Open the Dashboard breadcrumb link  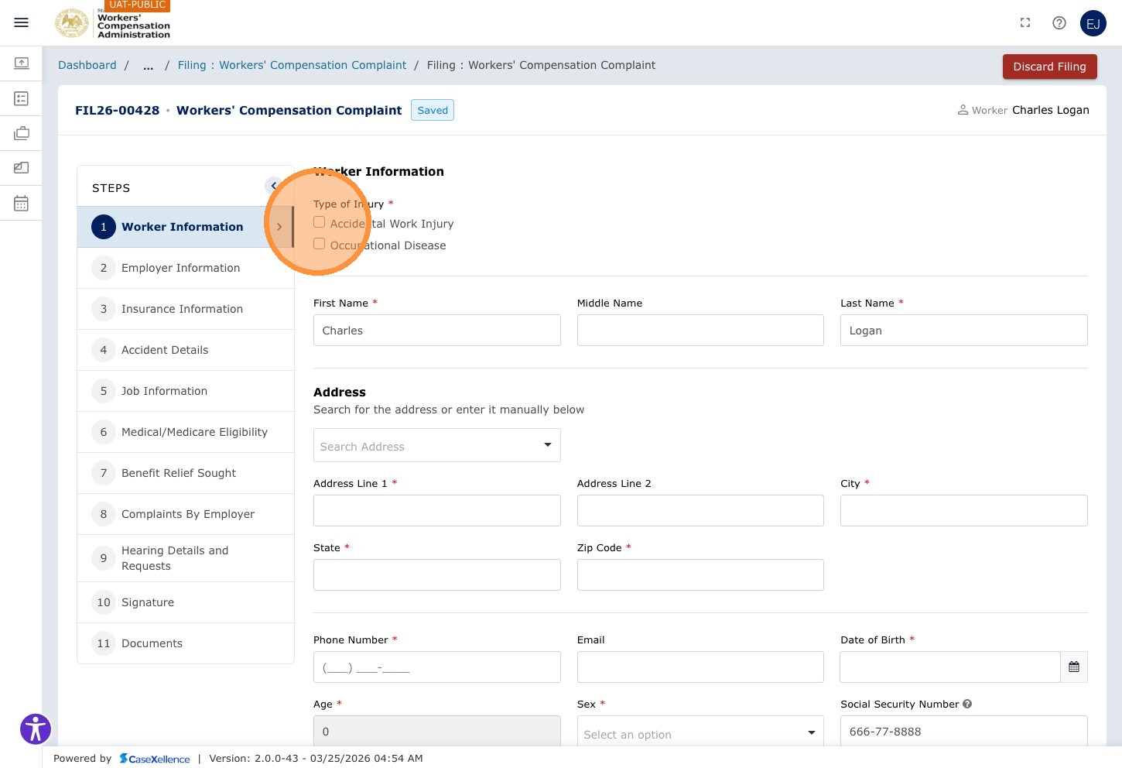(x=87, y=65)
